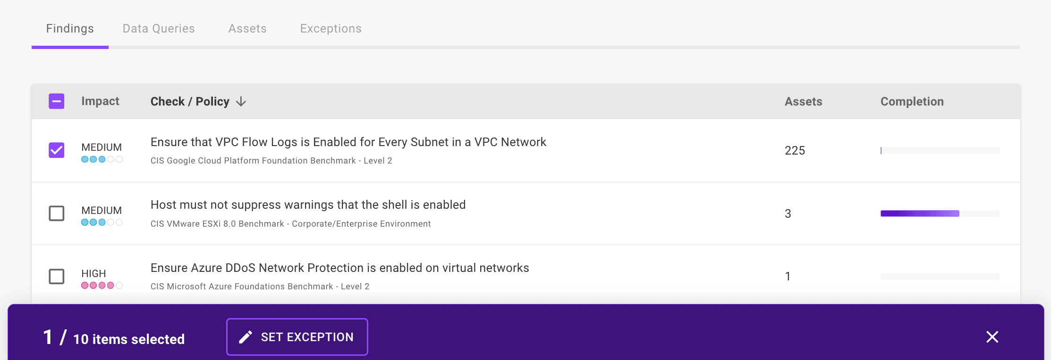This screenshot has height=360, width=1051.
Task: Click the pencil icon on Set Exception button
Action: coord(245,336)
